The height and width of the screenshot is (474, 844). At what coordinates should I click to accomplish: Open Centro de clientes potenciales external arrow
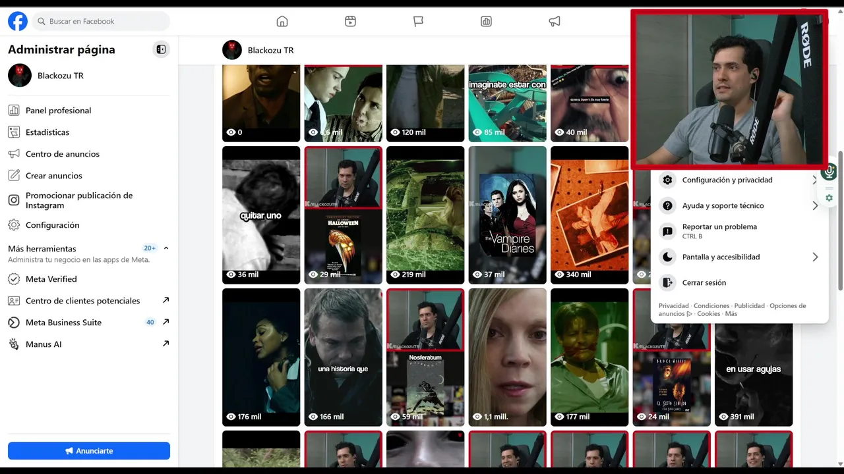(166, 300)
